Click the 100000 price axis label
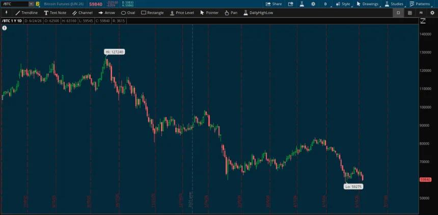Screen dimensions: 438x215 tap(425, 107)
